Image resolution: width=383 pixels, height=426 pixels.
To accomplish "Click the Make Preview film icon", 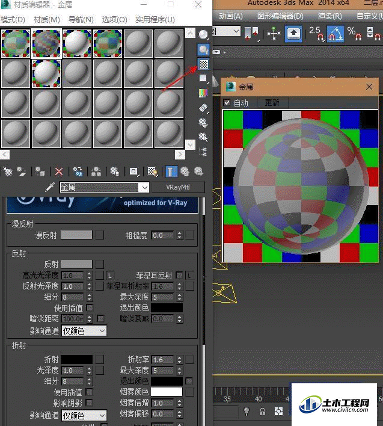I will [203, 108].
